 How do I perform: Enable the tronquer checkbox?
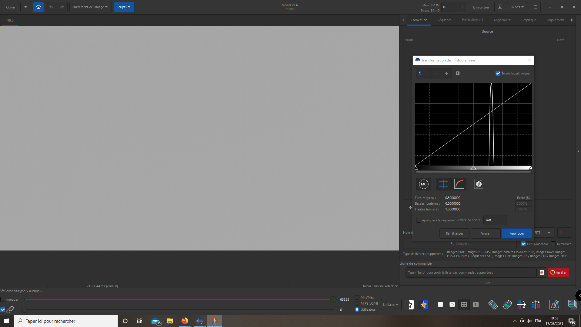click(3, 299)
